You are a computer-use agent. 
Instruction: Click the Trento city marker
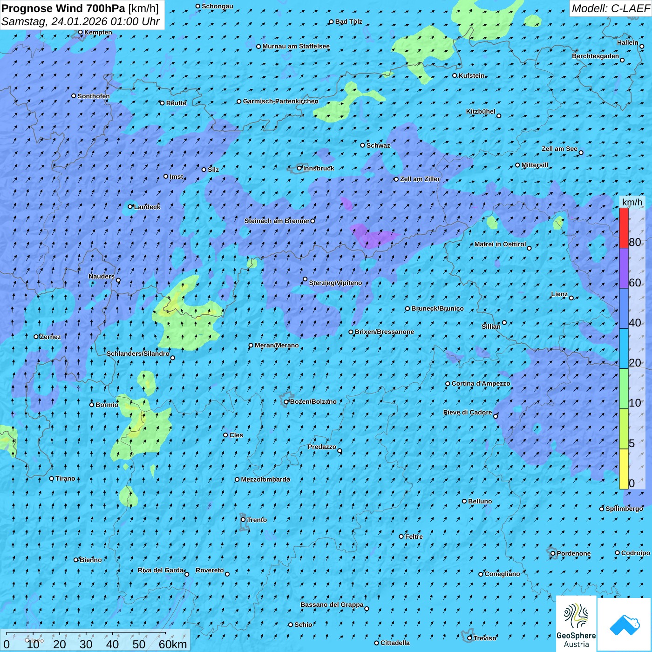point(243,520)
